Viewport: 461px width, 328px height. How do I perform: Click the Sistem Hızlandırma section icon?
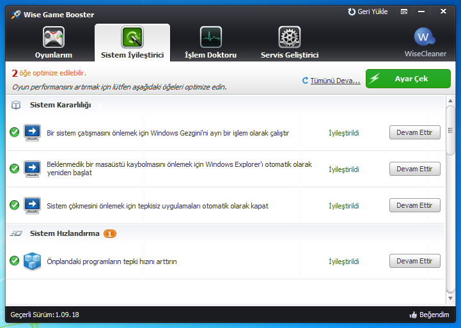[x=16, y=233]
